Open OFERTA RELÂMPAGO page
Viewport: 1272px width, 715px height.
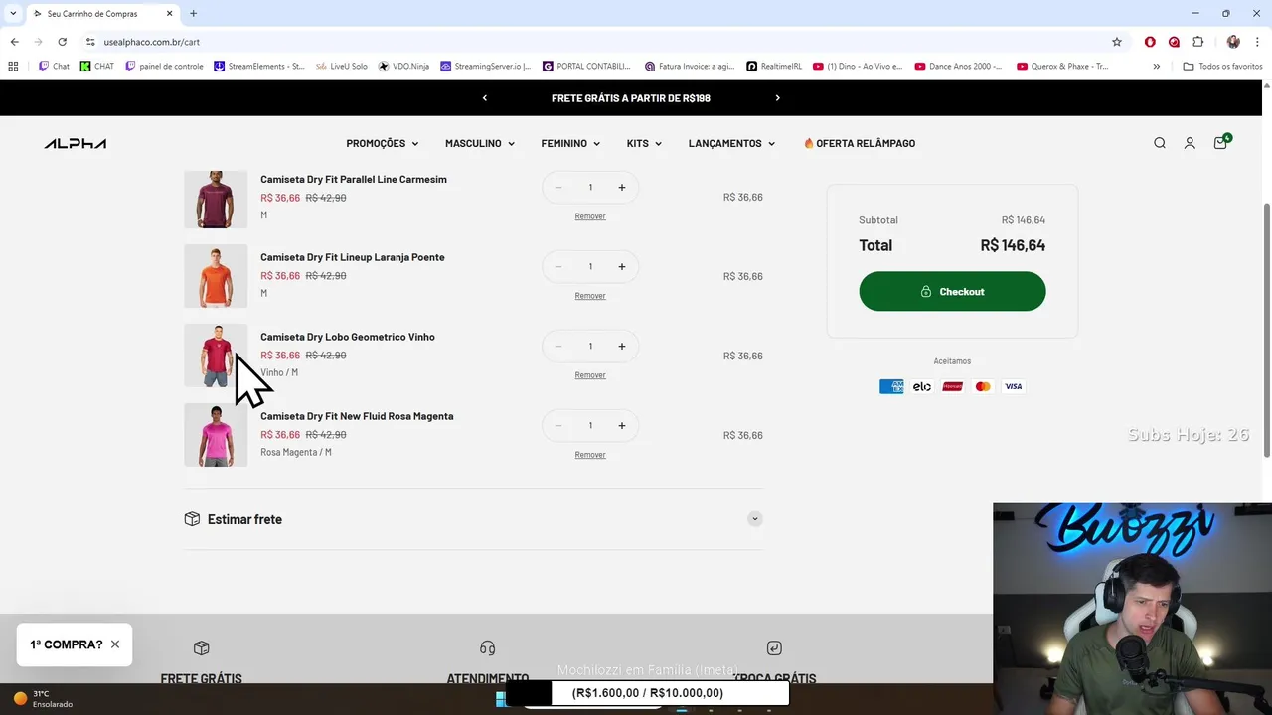pos(860,143)
